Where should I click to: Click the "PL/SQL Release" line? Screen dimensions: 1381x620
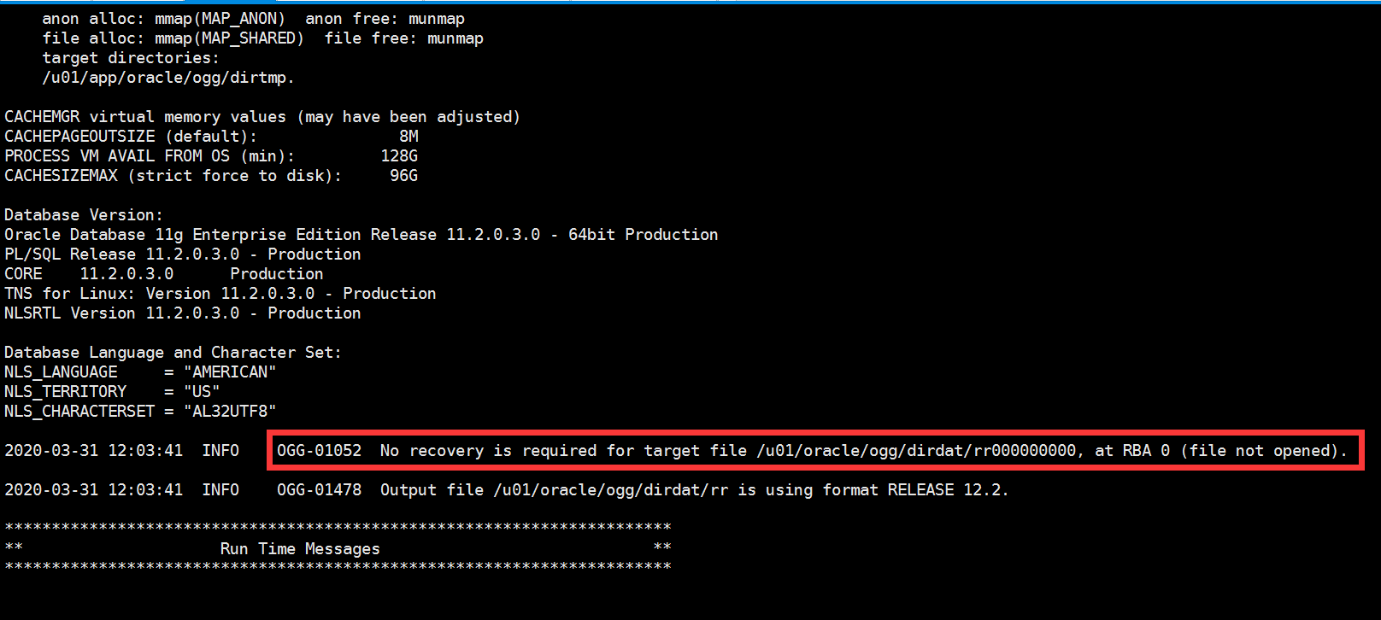182,254
